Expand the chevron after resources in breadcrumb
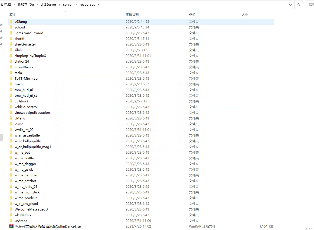 (x=98, y=5)
